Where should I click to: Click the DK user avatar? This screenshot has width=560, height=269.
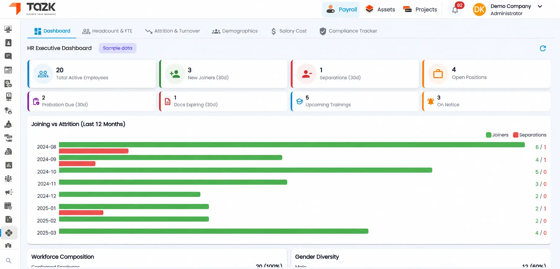pos(479,10)
